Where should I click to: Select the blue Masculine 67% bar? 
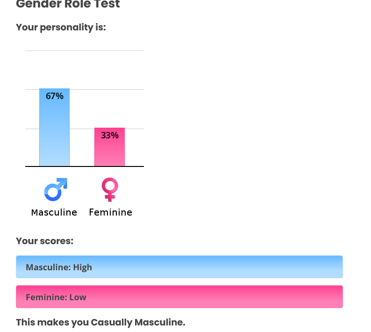54,127
